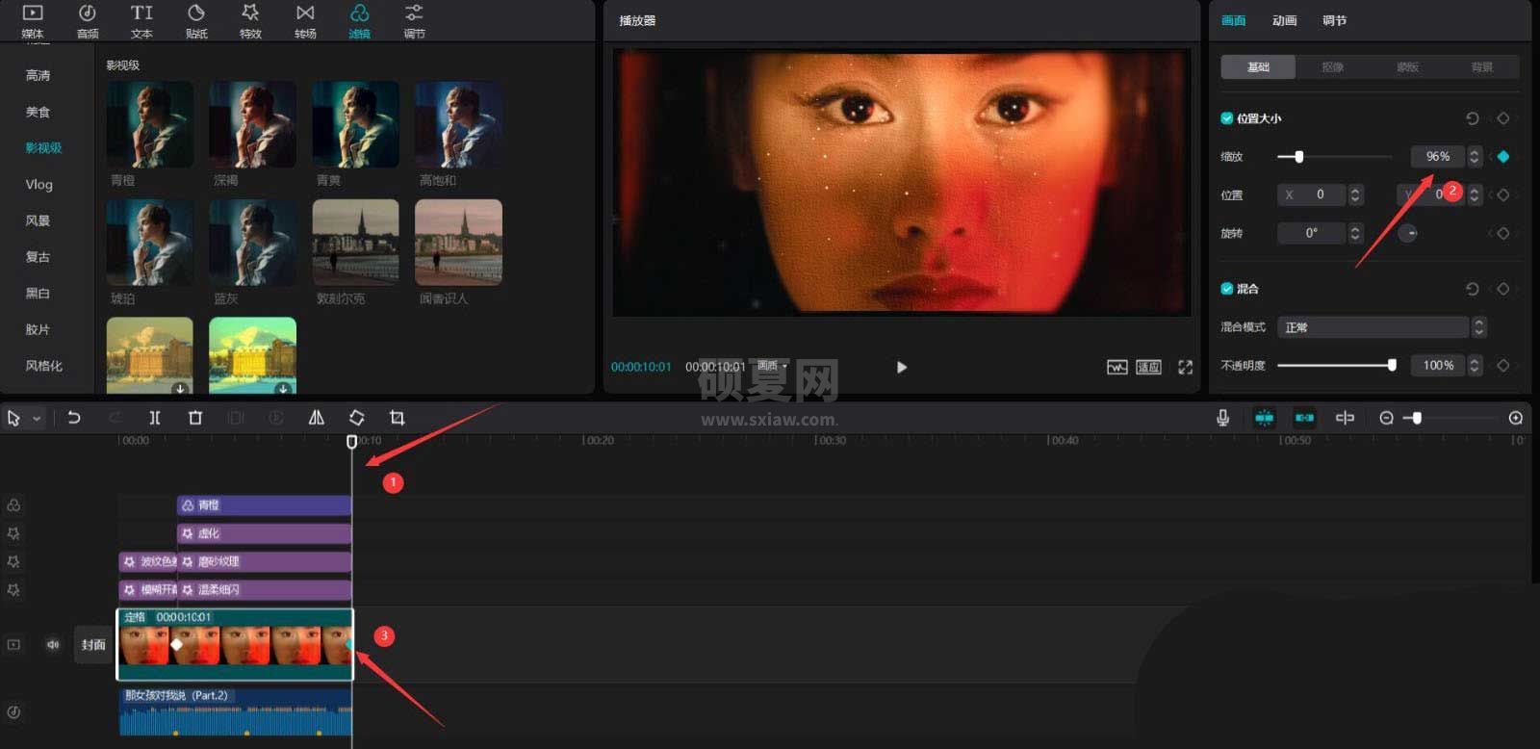Screen dimensions: 1540x749
Task: Click the main video track icon
Action: (13, 645)
